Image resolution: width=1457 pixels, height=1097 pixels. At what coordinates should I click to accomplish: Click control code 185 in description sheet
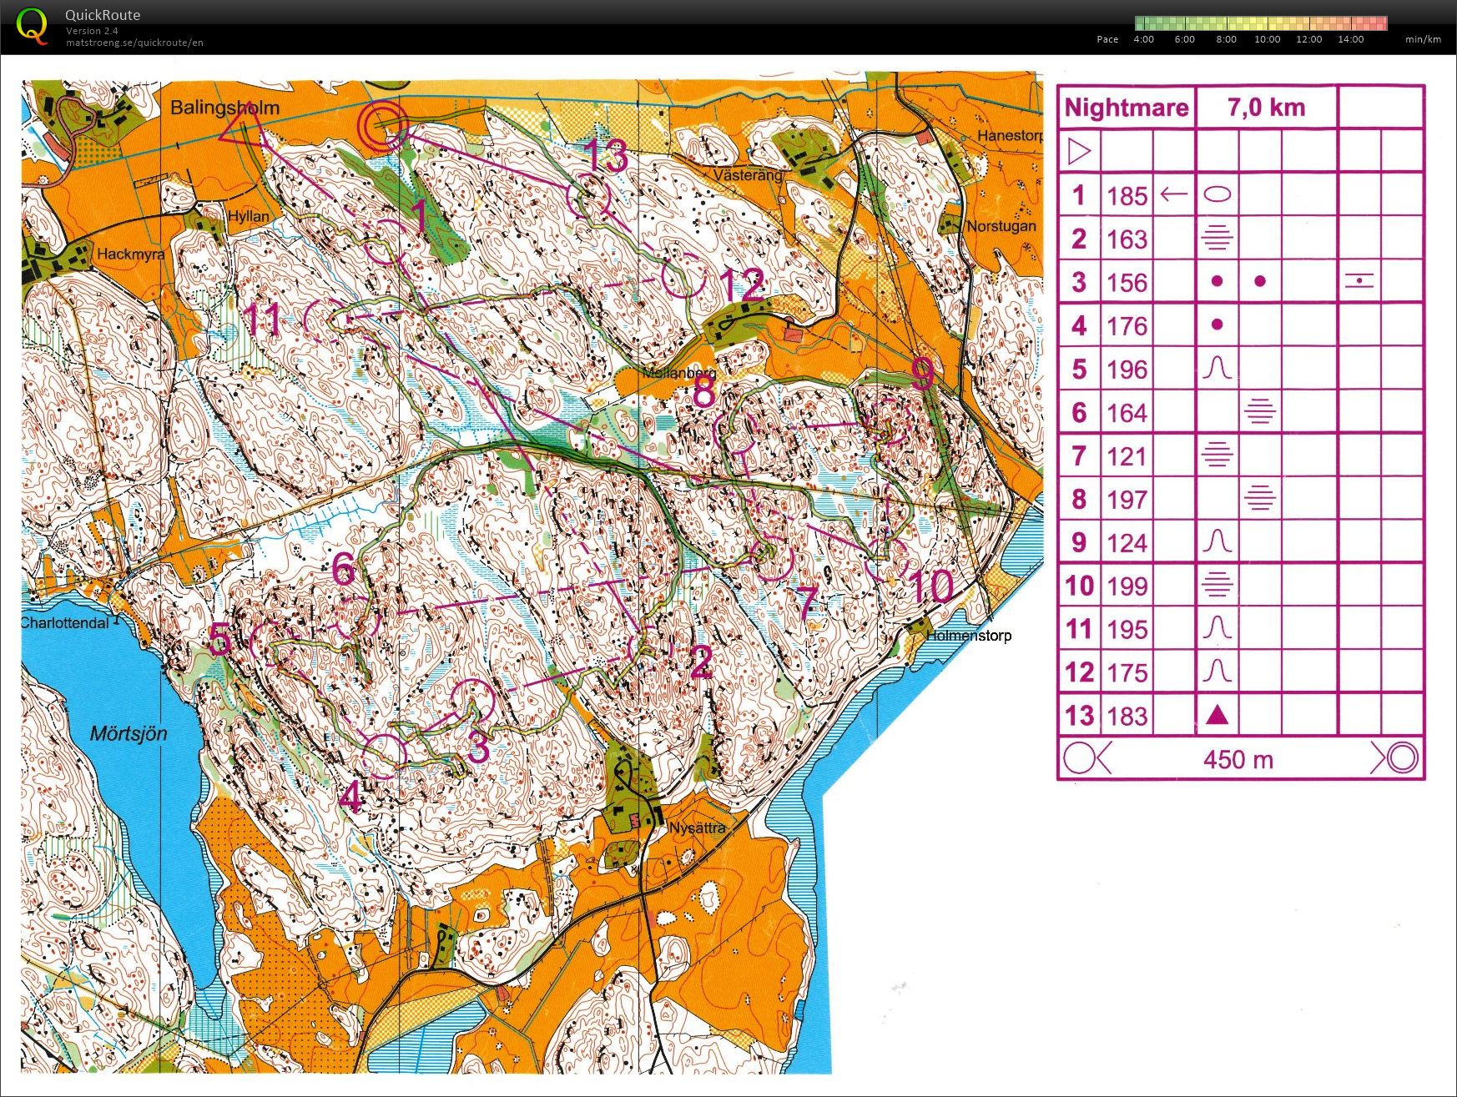[x=1127, y=196]
